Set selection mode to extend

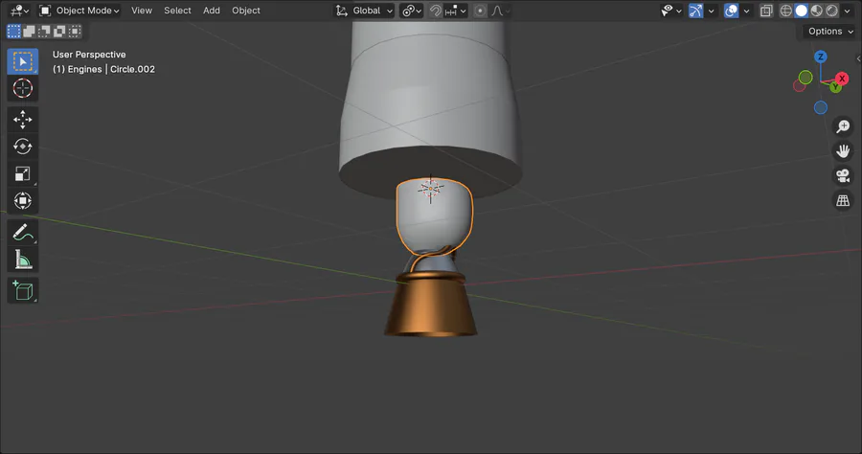29,32
